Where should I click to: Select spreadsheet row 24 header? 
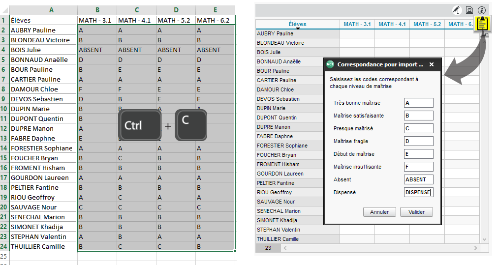[4, 247]
